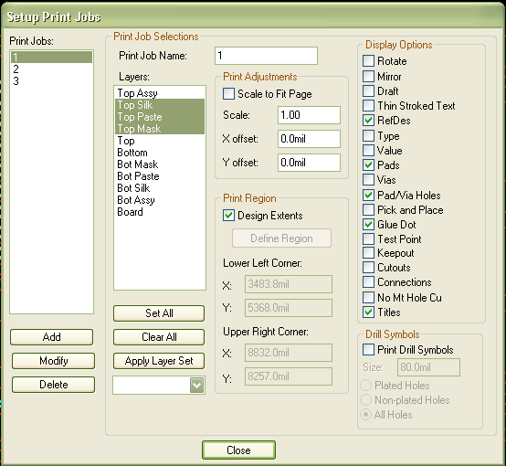Screen dimensions: 506x466
Task: Tick the Keepout checkbox
Action: (x=368, y=253)
